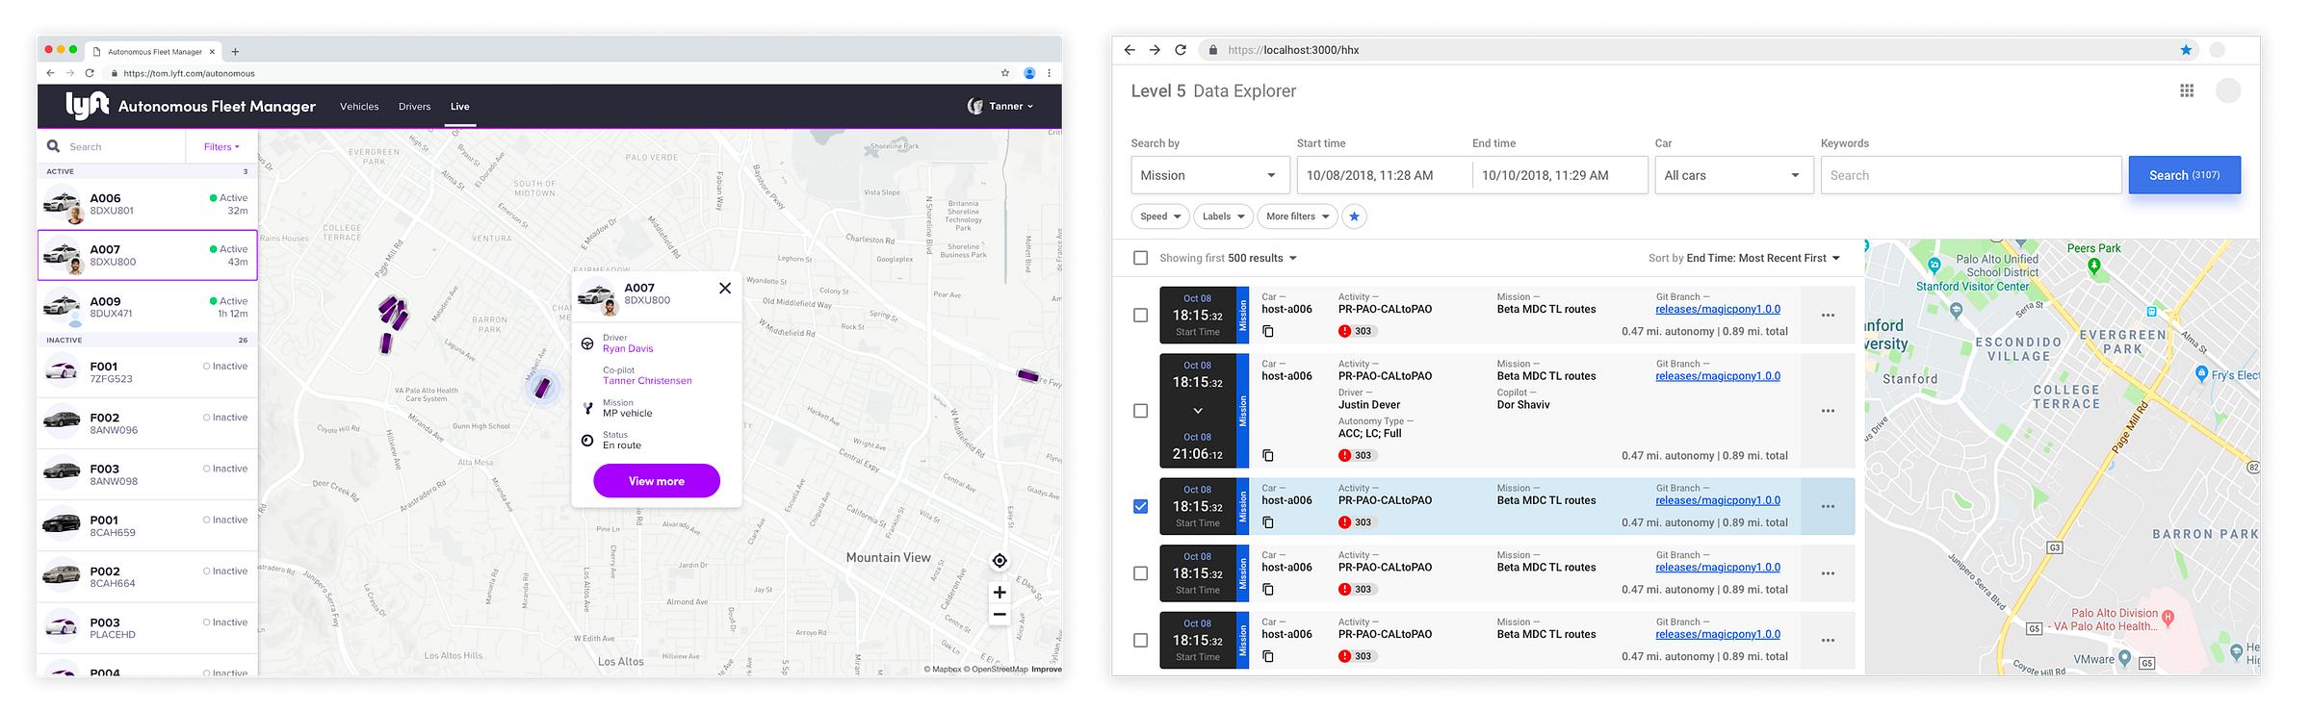Go back in Data Explorer browser
This screenshot has width=2311, height=711.
1130,50
